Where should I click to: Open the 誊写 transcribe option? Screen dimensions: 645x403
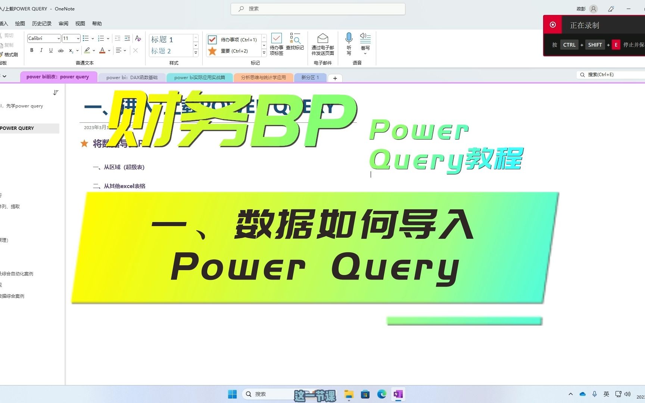(365, 44)
